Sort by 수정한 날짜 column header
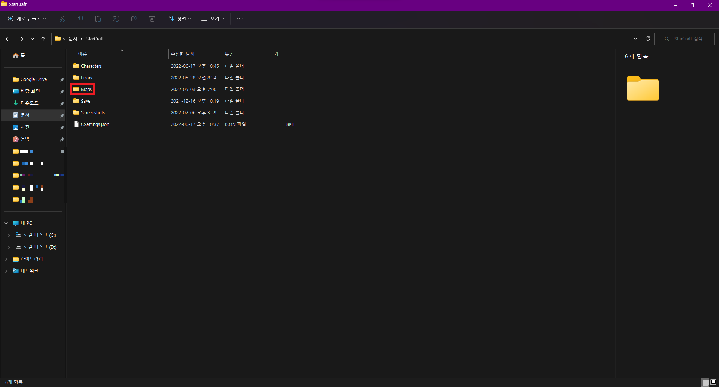 click(183, 54)
